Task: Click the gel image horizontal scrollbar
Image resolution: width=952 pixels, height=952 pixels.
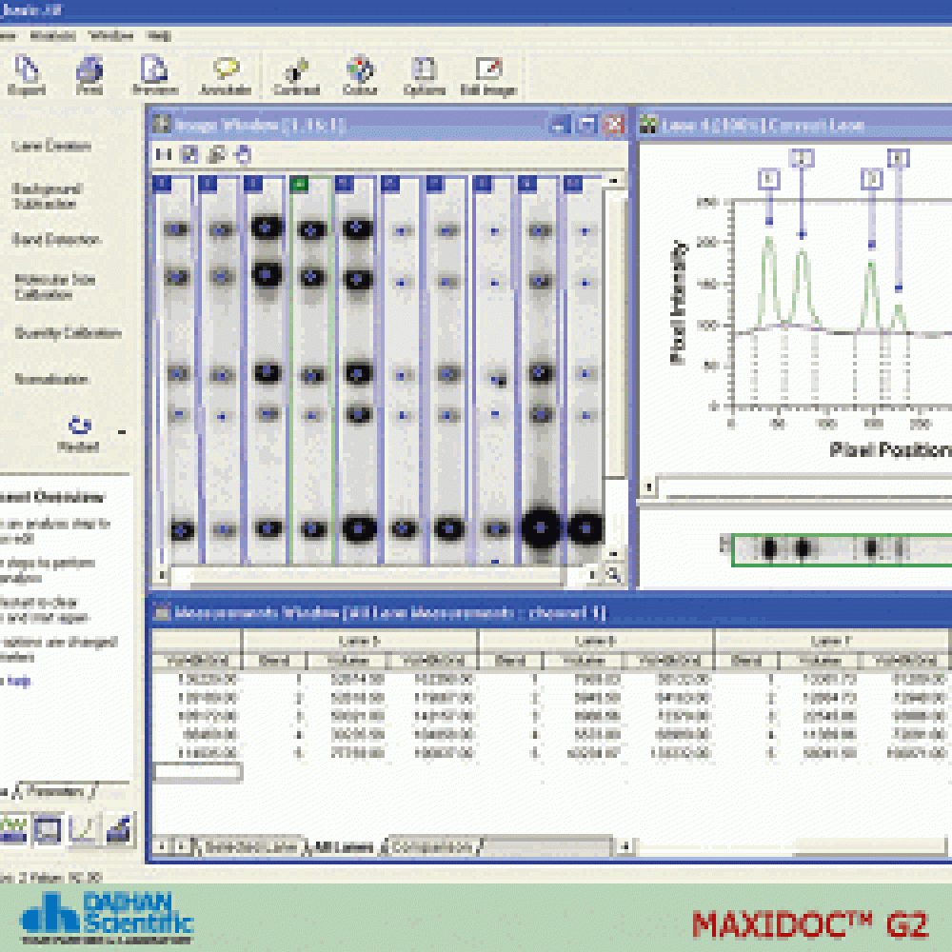Action: 381,575
